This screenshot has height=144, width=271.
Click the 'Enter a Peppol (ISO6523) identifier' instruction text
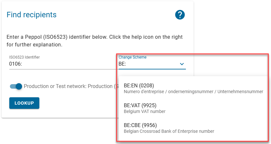click(94, 37)
